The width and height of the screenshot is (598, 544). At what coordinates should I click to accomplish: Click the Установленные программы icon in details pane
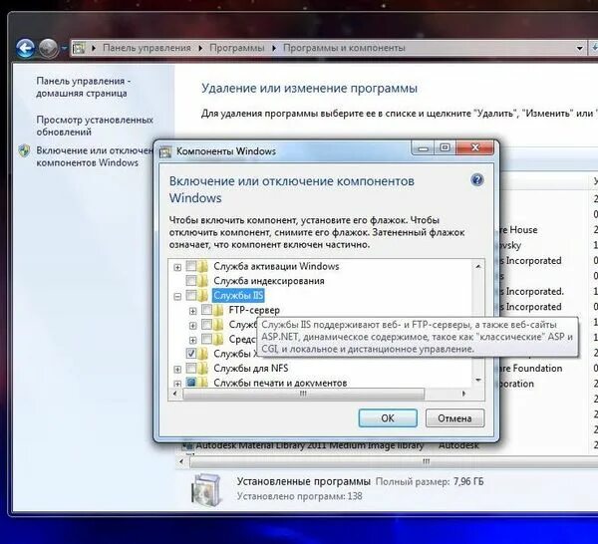(x=206, y=488)
